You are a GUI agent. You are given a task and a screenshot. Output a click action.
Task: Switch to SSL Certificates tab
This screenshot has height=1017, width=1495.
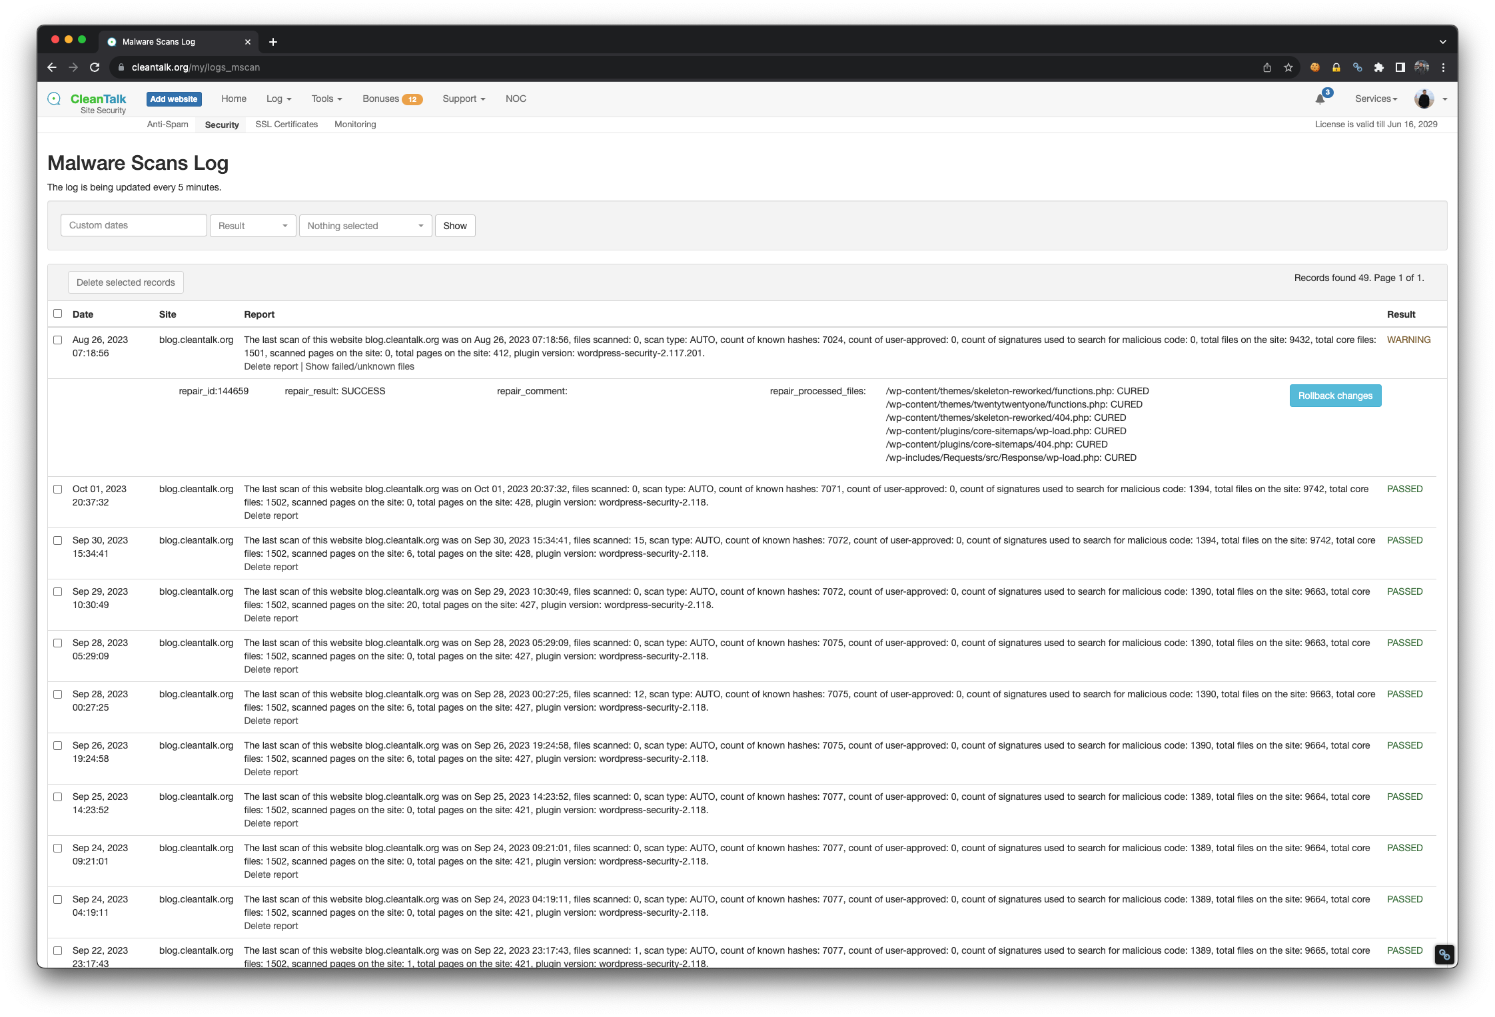(x=286, y=125)
